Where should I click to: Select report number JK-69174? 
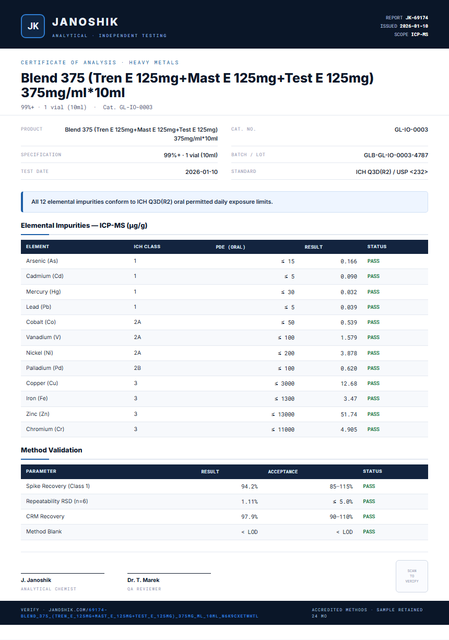coord(417,18)
